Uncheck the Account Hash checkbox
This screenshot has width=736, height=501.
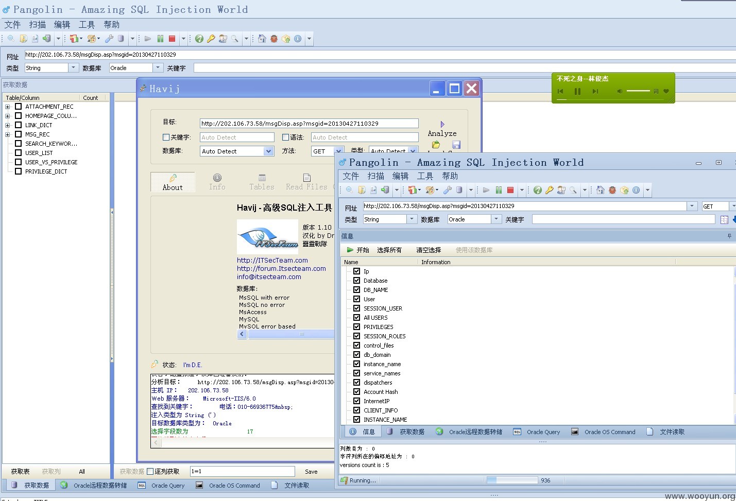point(356,392)
